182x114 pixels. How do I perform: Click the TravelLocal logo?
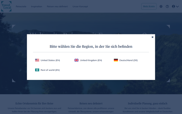point(6,6)
